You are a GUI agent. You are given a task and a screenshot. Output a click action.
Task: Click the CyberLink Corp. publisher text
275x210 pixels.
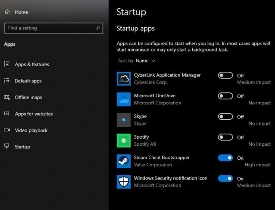tap(150, 82)
